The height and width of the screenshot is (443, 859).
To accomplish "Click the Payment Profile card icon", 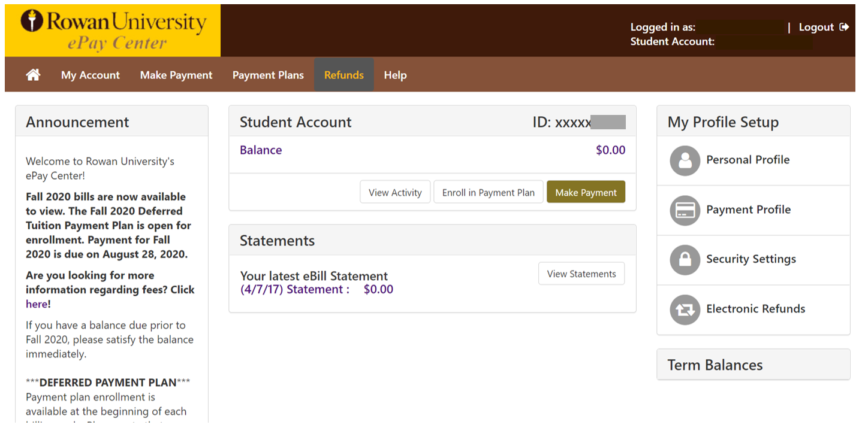I will point(685,210).
